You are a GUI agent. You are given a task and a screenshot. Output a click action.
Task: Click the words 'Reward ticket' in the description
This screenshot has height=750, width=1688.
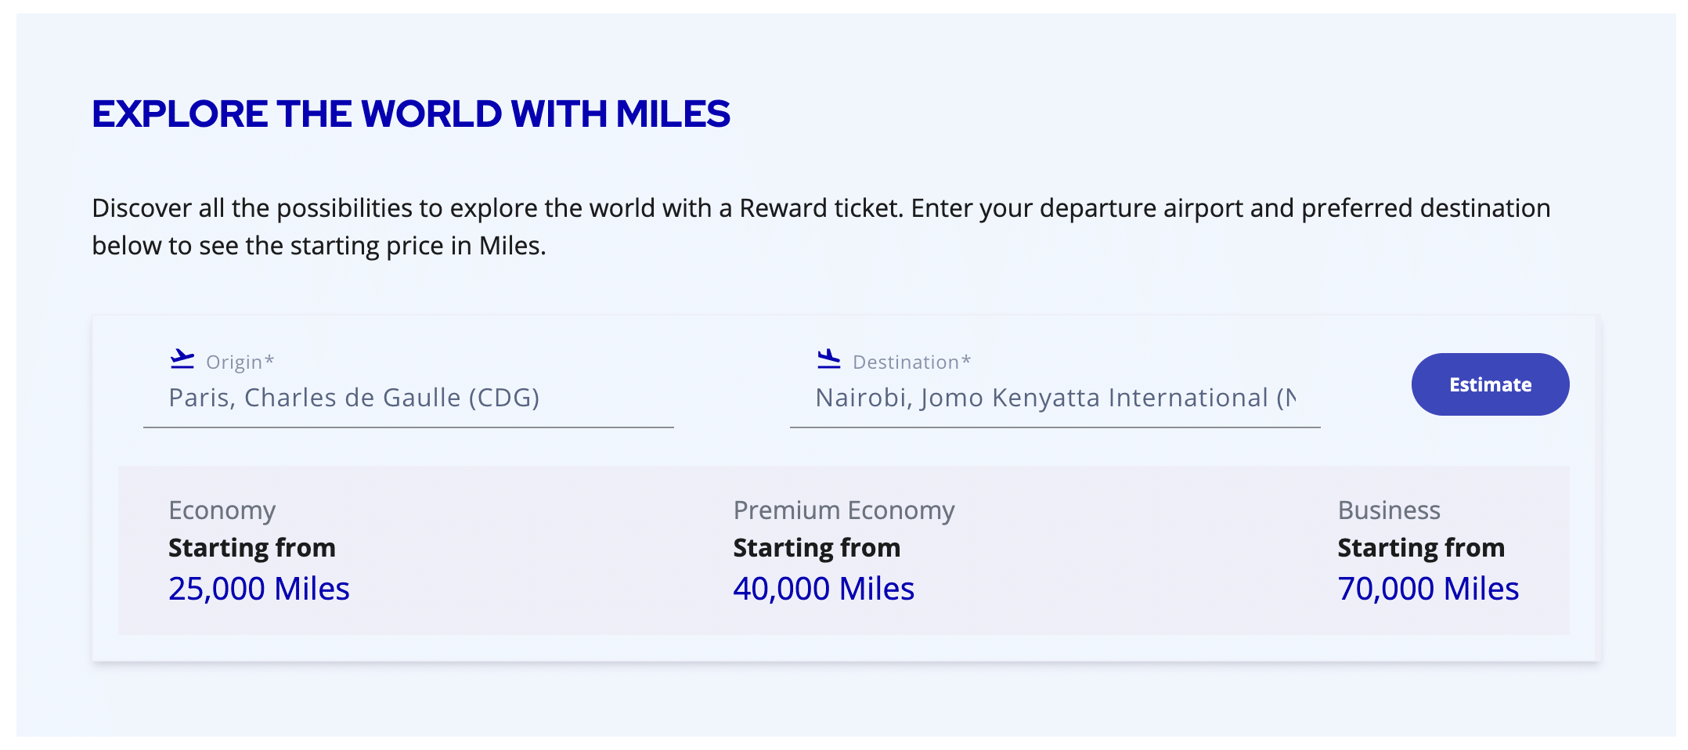[821, 208]
